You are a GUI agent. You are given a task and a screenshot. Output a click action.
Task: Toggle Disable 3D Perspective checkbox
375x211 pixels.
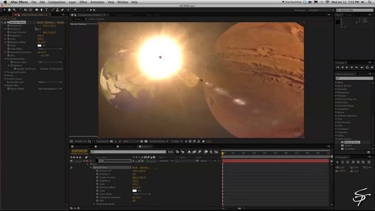[x=39, y=69]
